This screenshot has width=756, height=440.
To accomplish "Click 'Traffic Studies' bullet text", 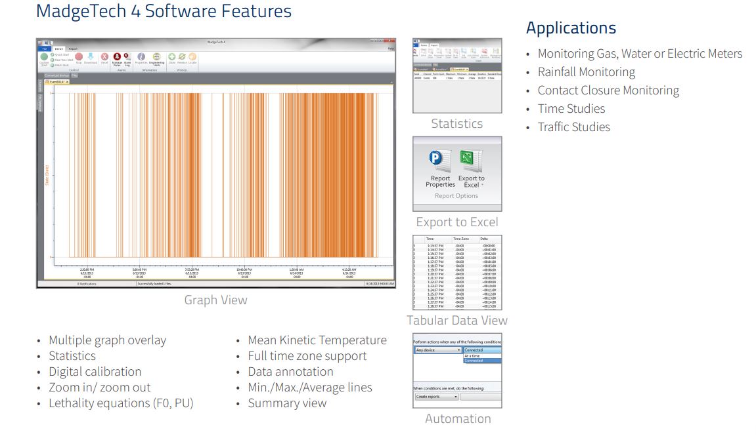I will pyautogui.click(x=574, y=127).
